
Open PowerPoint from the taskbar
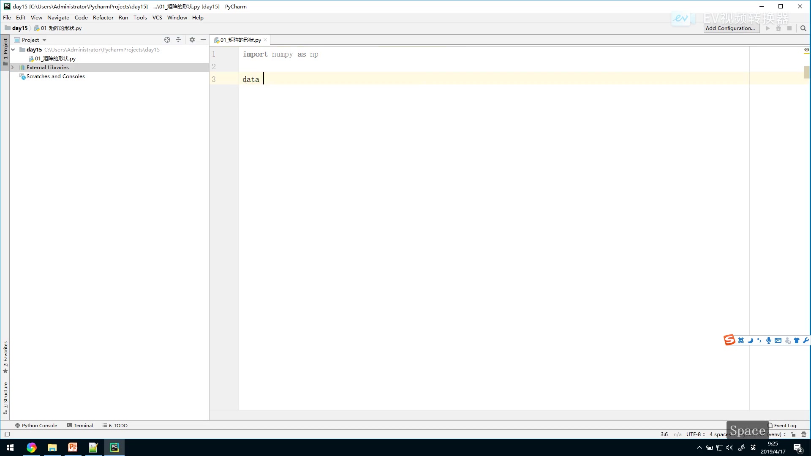click(x=73, y=448)
